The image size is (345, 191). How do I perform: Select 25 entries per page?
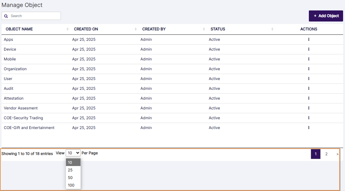tap(70, 170)
